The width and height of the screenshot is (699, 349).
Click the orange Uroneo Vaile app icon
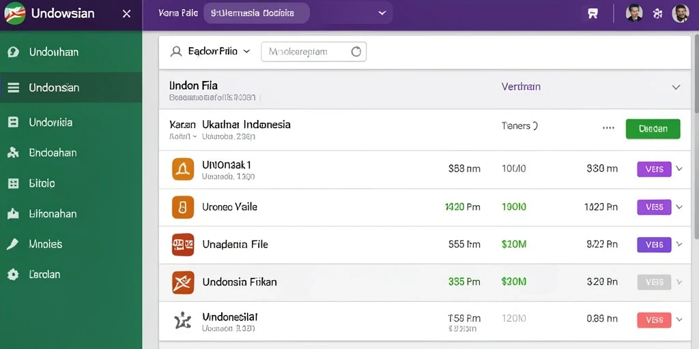click(183, 207)
